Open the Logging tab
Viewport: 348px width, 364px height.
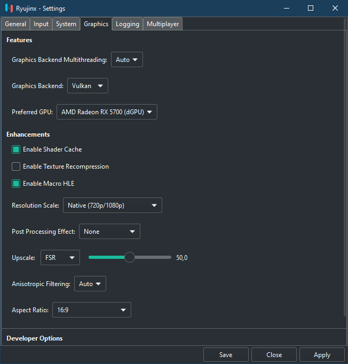pos(128,24)
